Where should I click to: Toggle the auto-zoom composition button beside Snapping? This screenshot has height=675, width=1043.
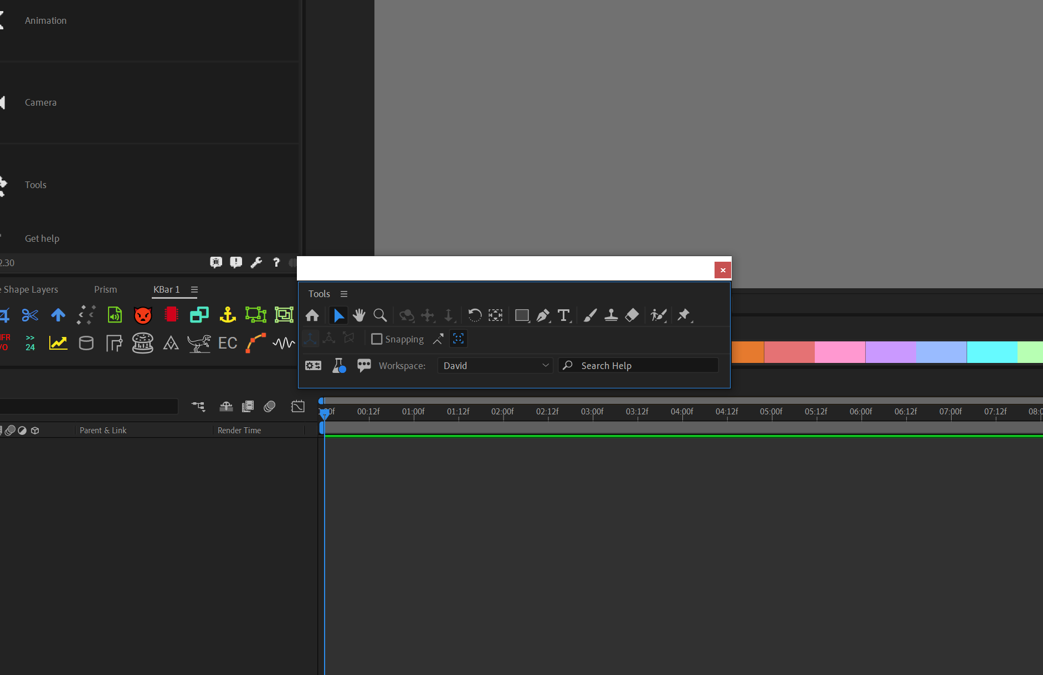pos(458,339)
